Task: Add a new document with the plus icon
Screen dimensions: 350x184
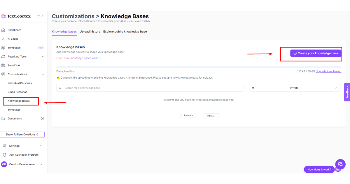Action: pos(42,119)
